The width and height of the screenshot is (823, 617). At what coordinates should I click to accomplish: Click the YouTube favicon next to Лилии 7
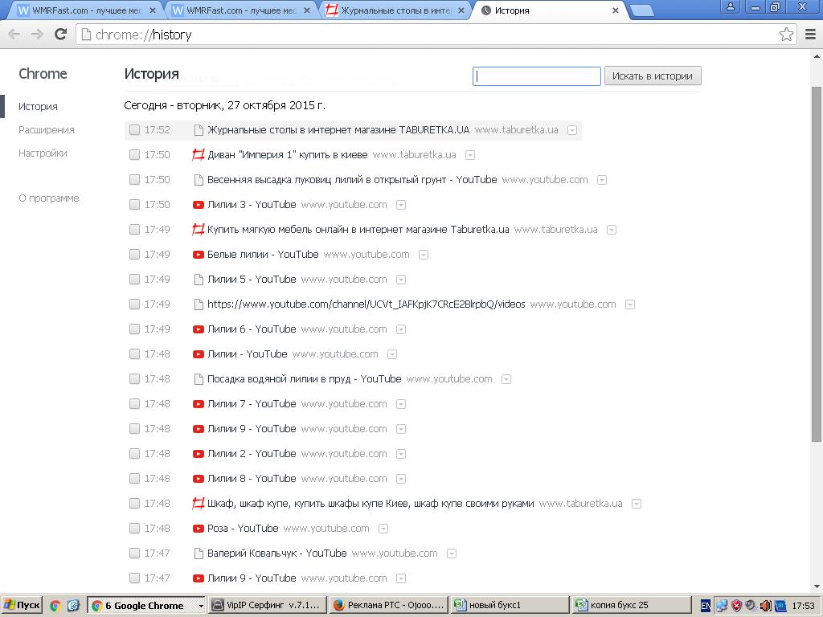198,404
